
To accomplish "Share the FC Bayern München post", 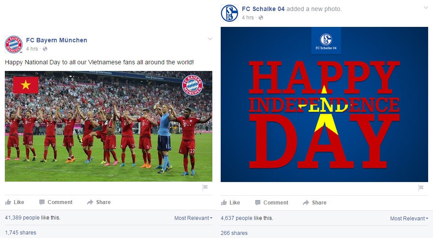I will point(99,202).
